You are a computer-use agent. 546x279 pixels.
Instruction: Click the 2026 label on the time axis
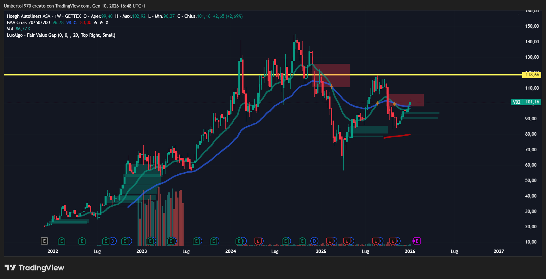tap(410, 251)
